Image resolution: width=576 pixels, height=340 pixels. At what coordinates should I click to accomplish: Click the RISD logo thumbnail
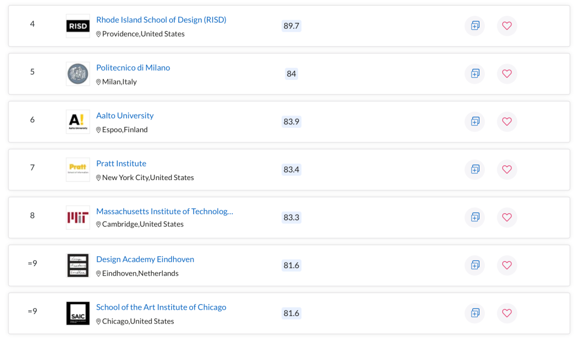pyautogui.click(x=78, y=26)
